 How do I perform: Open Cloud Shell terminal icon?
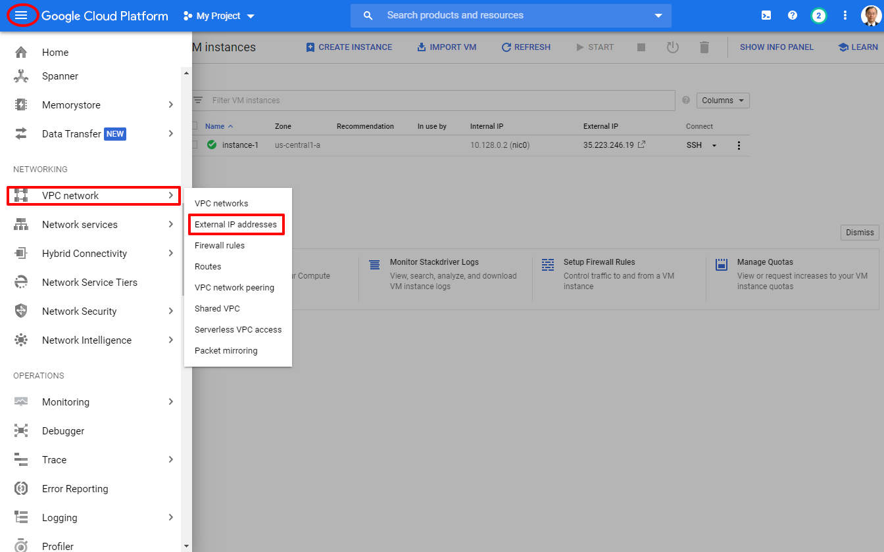(x=766, y=15)
